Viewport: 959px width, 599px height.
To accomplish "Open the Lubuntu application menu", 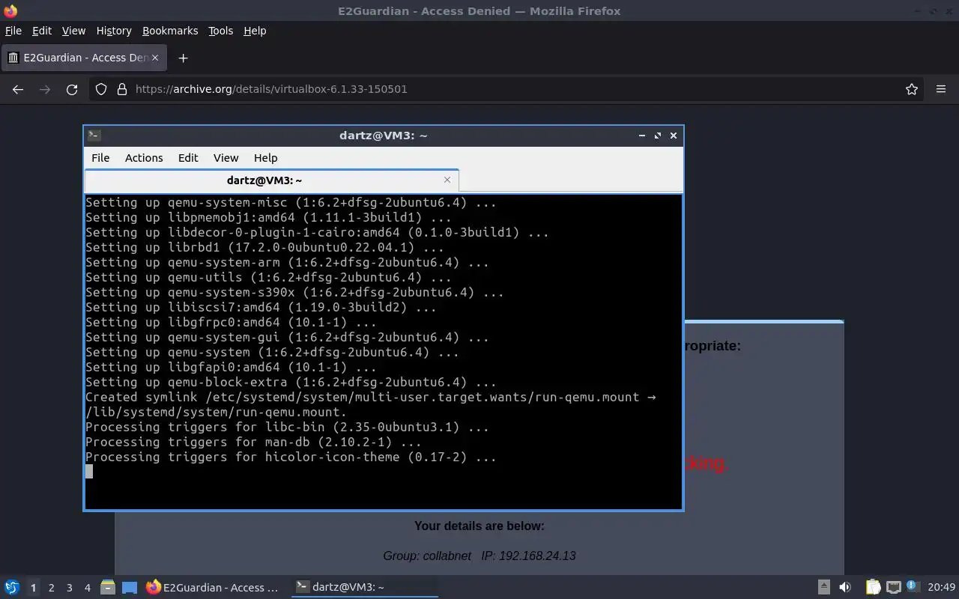I will tap(11, 587).
